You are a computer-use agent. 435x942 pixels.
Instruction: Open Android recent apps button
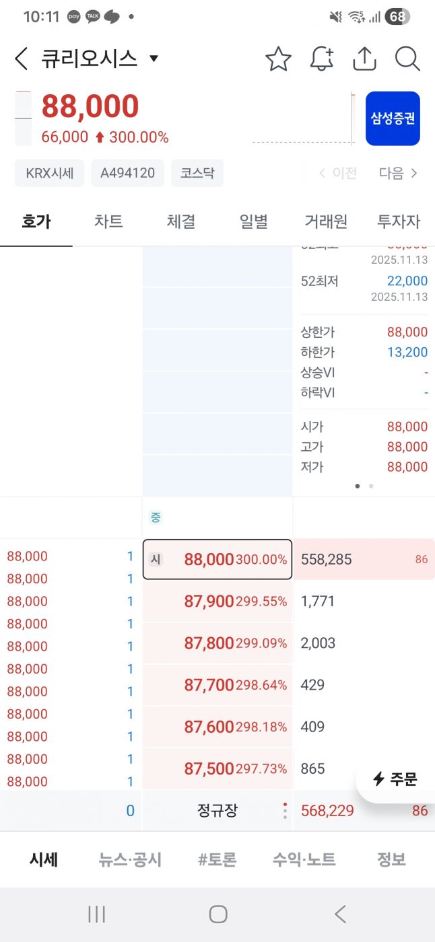(97, 914)
